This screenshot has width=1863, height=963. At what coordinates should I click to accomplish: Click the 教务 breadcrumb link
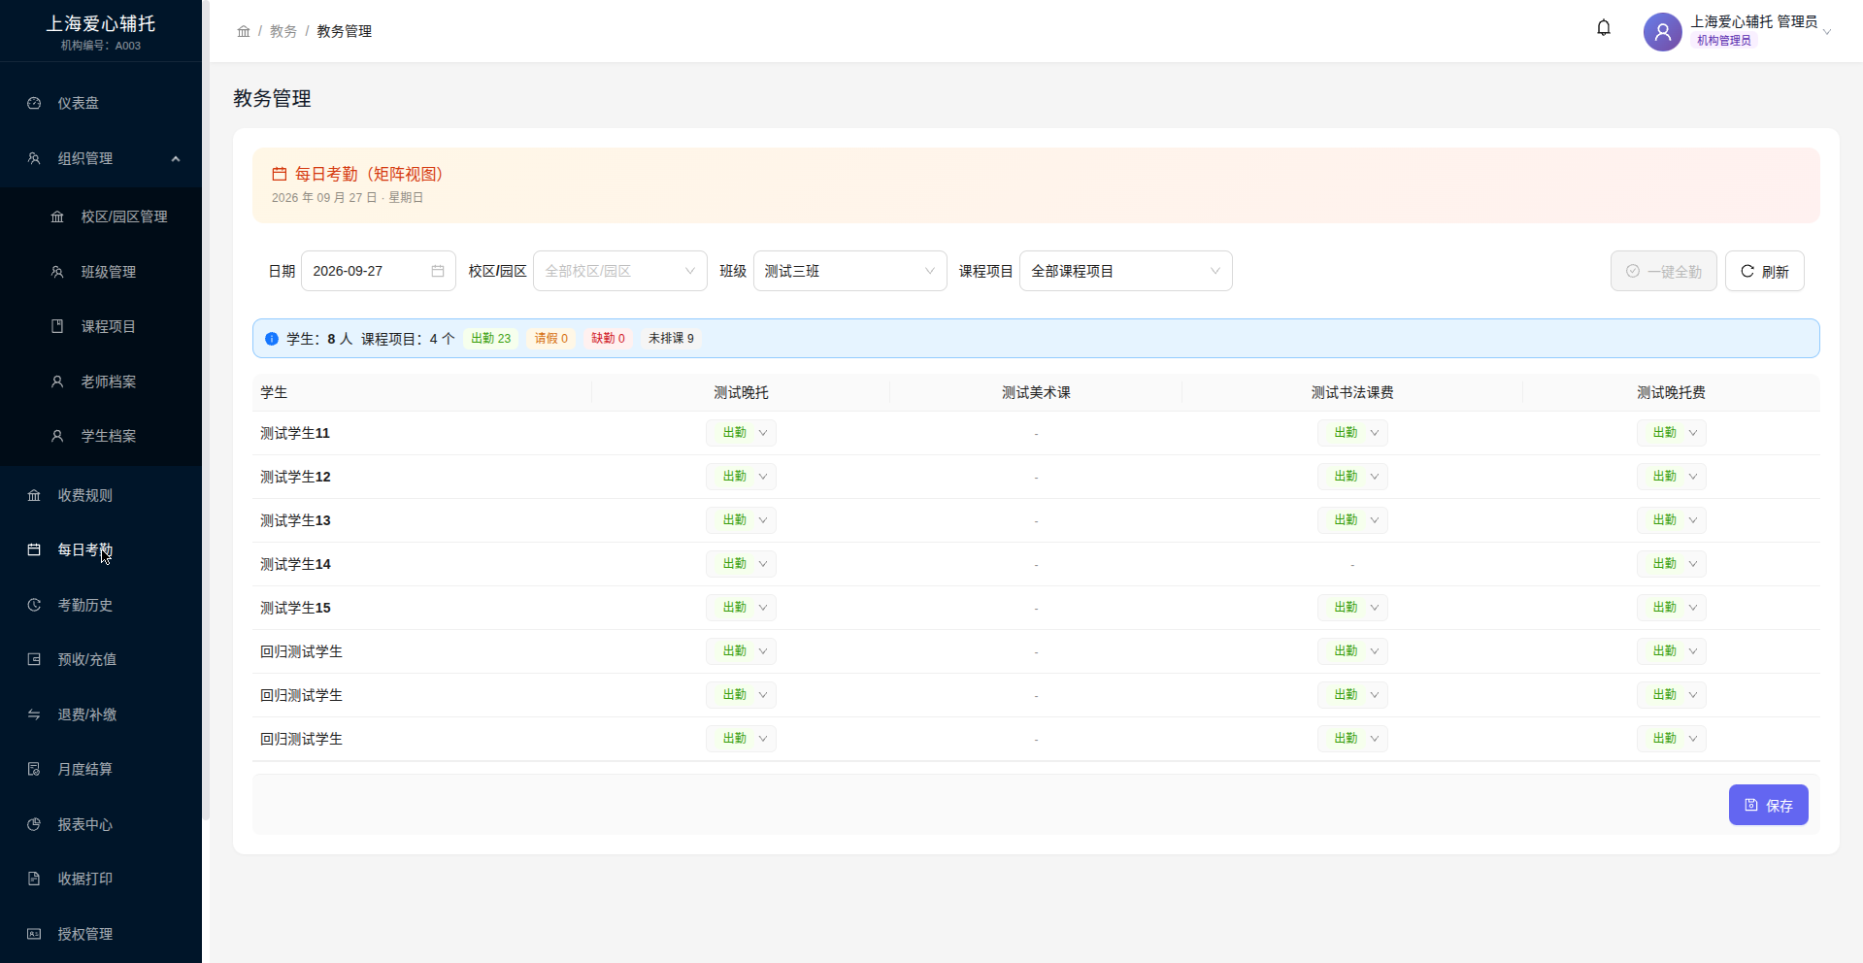283,31
